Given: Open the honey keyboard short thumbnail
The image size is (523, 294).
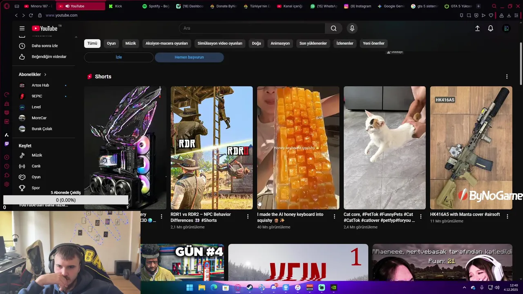Looking at the screenshot, I should point(298,148).
